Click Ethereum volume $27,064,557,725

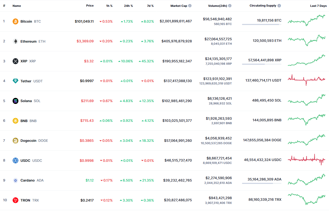[x=218, y=39]
